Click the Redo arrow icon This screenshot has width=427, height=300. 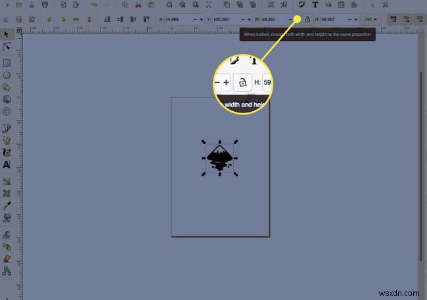click(107, 5)
